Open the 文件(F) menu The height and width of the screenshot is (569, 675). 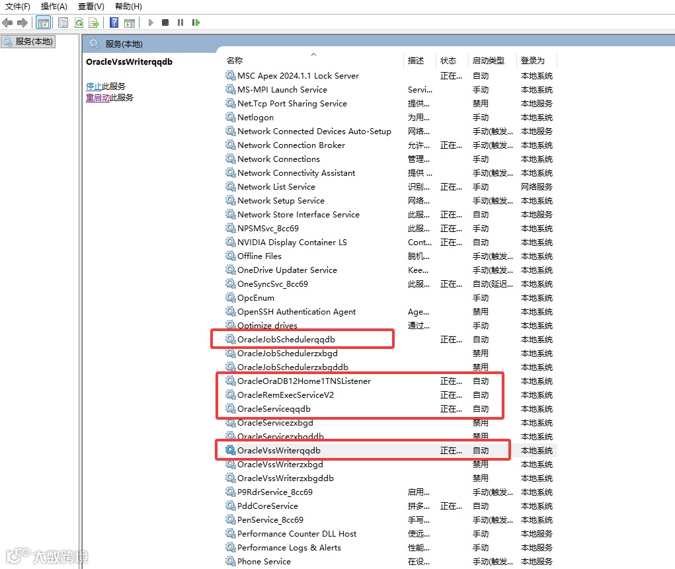18,7
